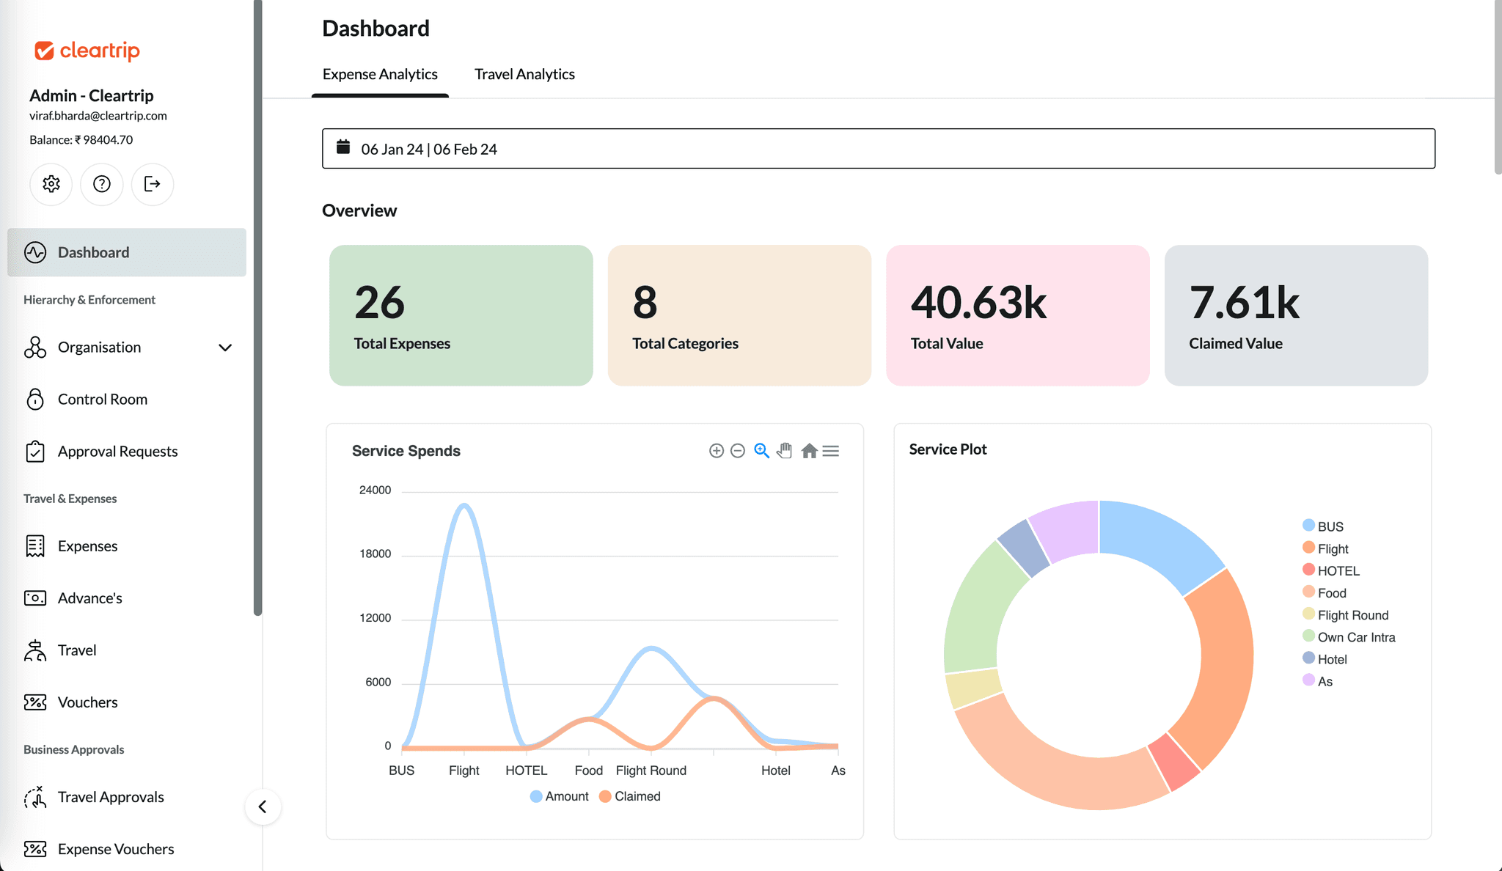Reset chart zoom with home icon

[x=809, y=451]
